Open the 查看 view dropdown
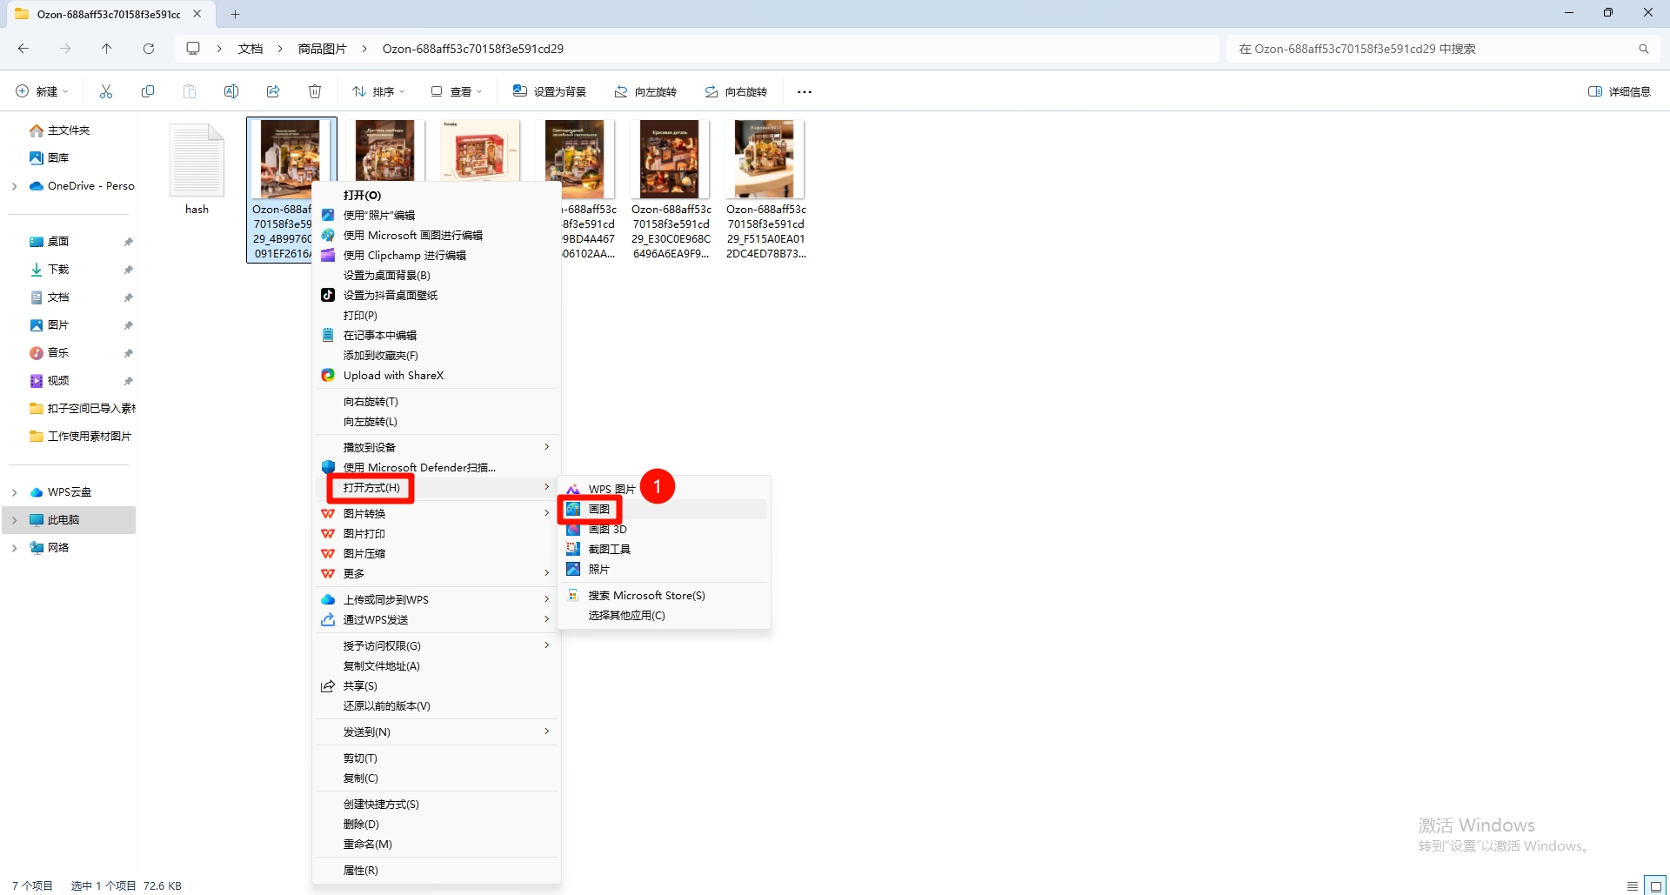Viewport: 1670px width, 895px height. 457,91
